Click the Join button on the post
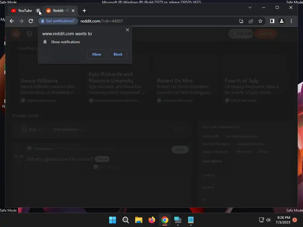 tap(180, 149)
